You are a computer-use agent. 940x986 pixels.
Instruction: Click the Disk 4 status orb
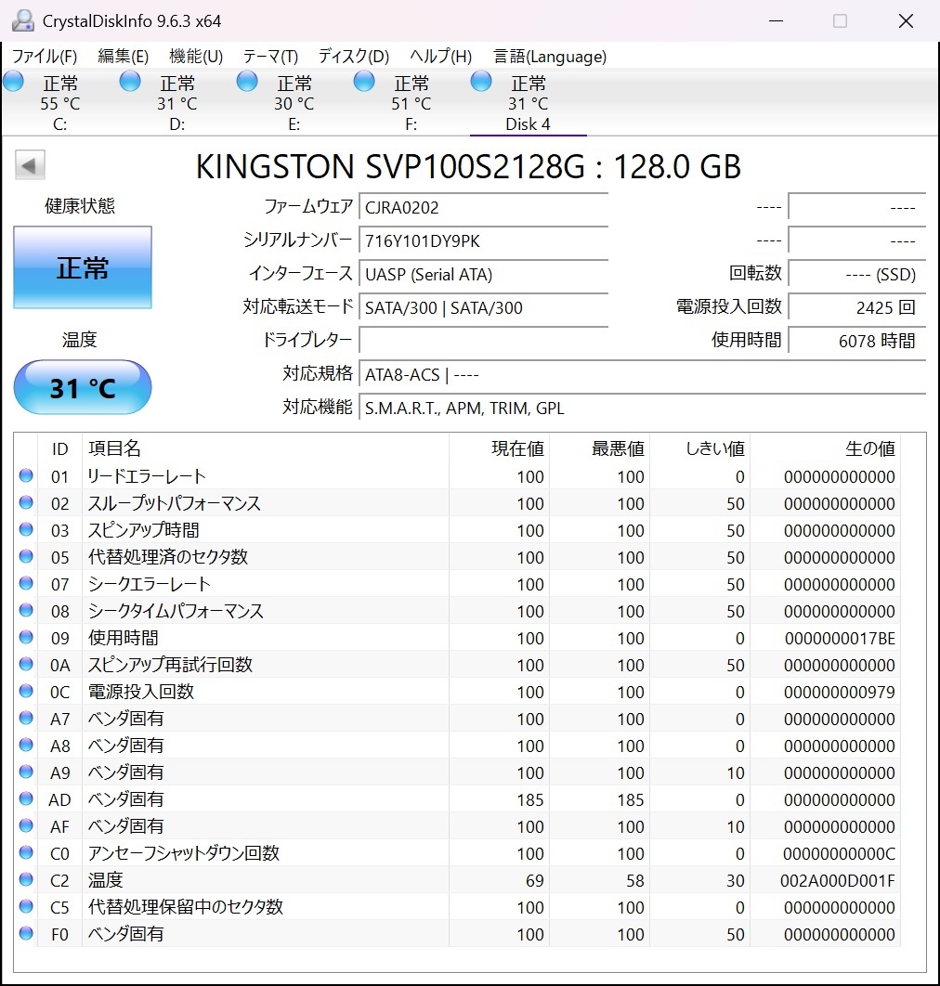481,81
